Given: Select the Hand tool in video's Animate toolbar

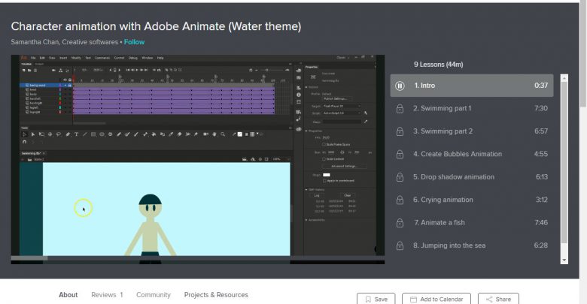Looking at the screenshot, I should coord(214,134).
